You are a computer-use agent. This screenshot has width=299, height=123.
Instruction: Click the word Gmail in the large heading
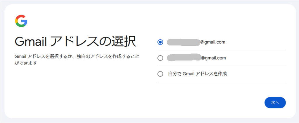[31, 41]
